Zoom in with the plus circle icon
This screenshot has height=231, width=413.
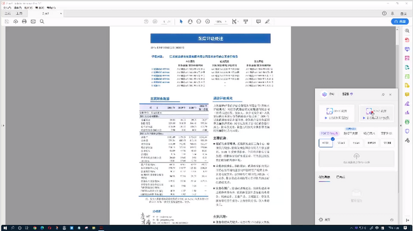click(x=207, y=22)
